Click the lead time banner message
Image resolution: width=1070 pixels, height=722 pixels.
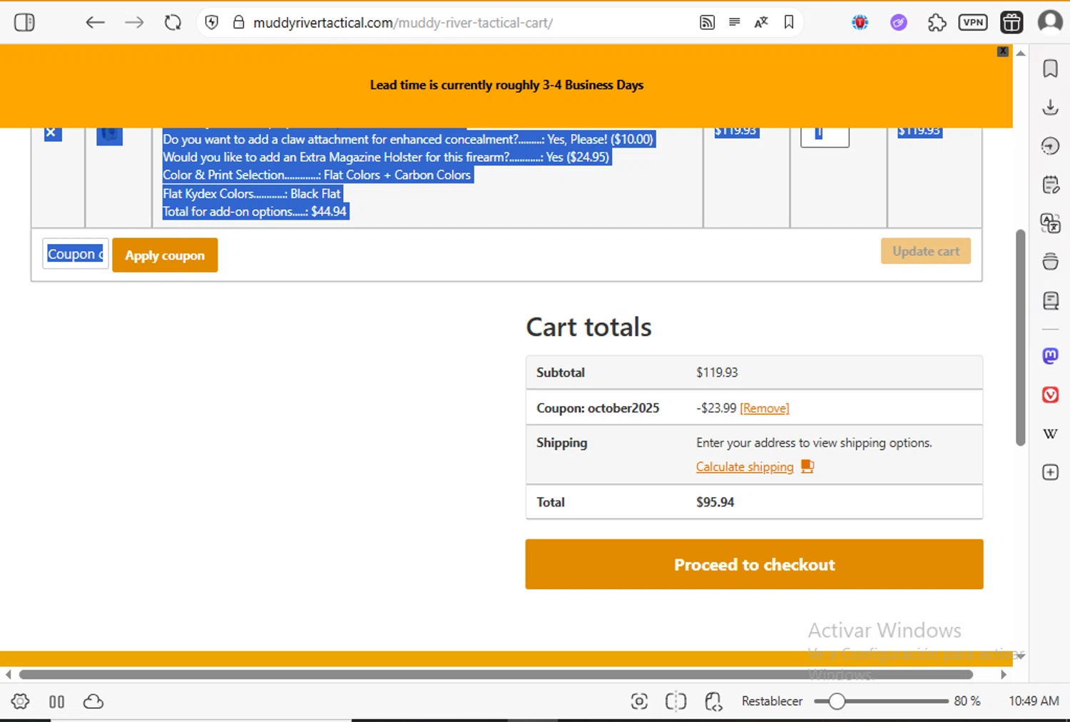point(506,85)
